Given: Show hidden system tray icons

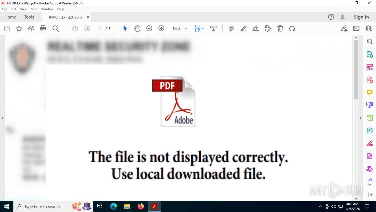Looking at the screenshot, I should point(320,206).
